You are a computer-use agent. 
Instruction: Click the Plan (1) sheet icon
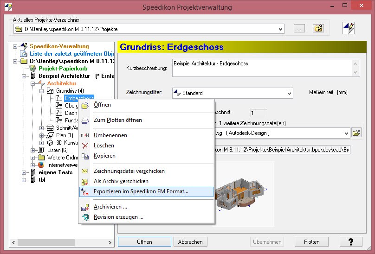(x=50, y=135)
